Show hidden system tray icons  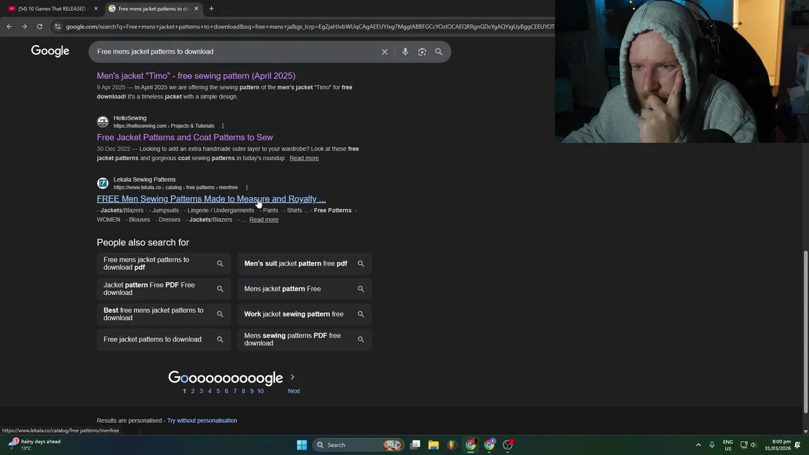coord(698,445)
